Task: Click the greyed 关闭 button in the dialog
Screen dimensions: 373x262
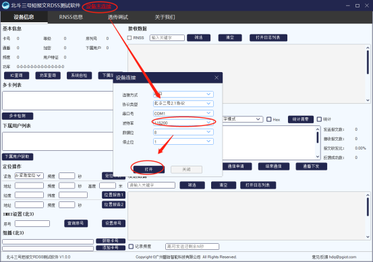Action: pyautogui.click(x=186, y=169)
